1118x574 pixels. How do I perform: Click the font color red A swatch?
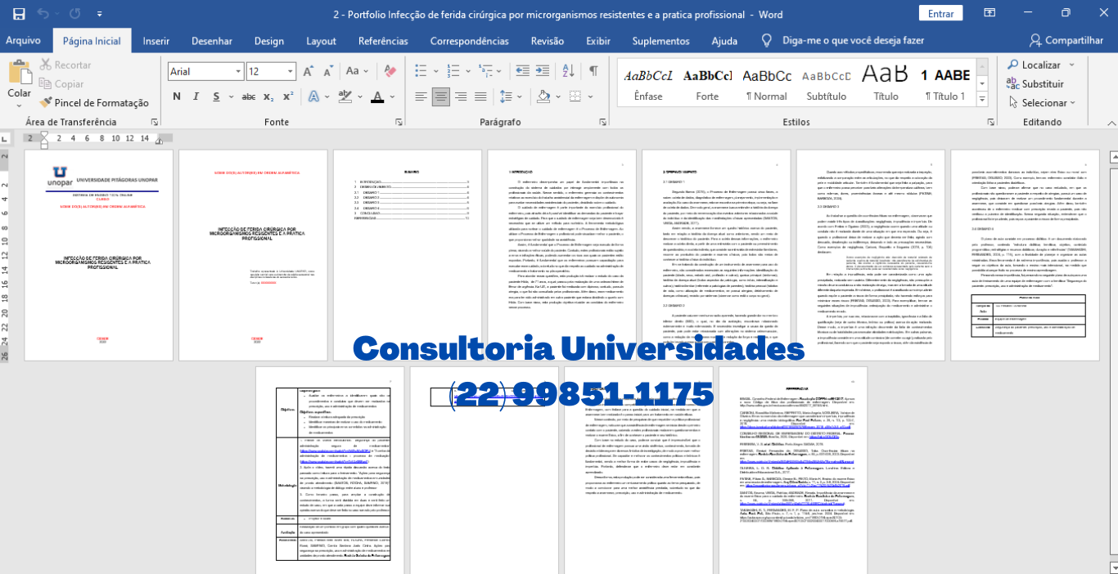376,97
